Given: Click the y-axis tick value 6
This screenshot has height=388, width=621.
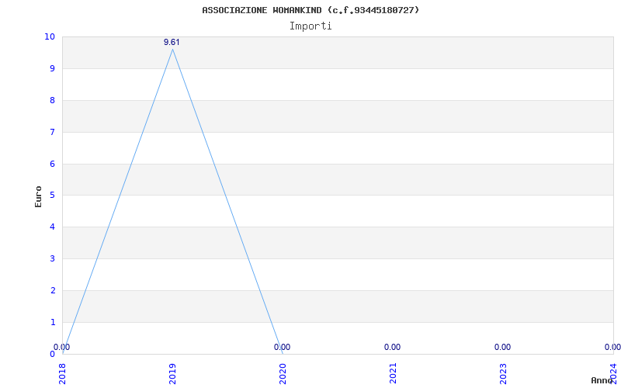Looking at the screenshot, I should point(52,164).
